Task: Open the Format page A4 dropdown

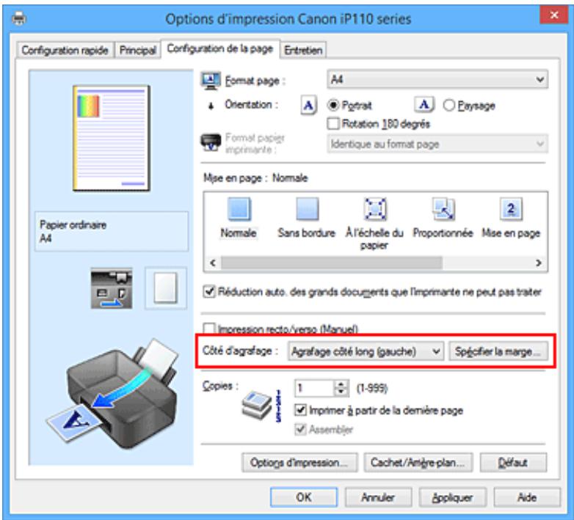Action: [437, 79]
